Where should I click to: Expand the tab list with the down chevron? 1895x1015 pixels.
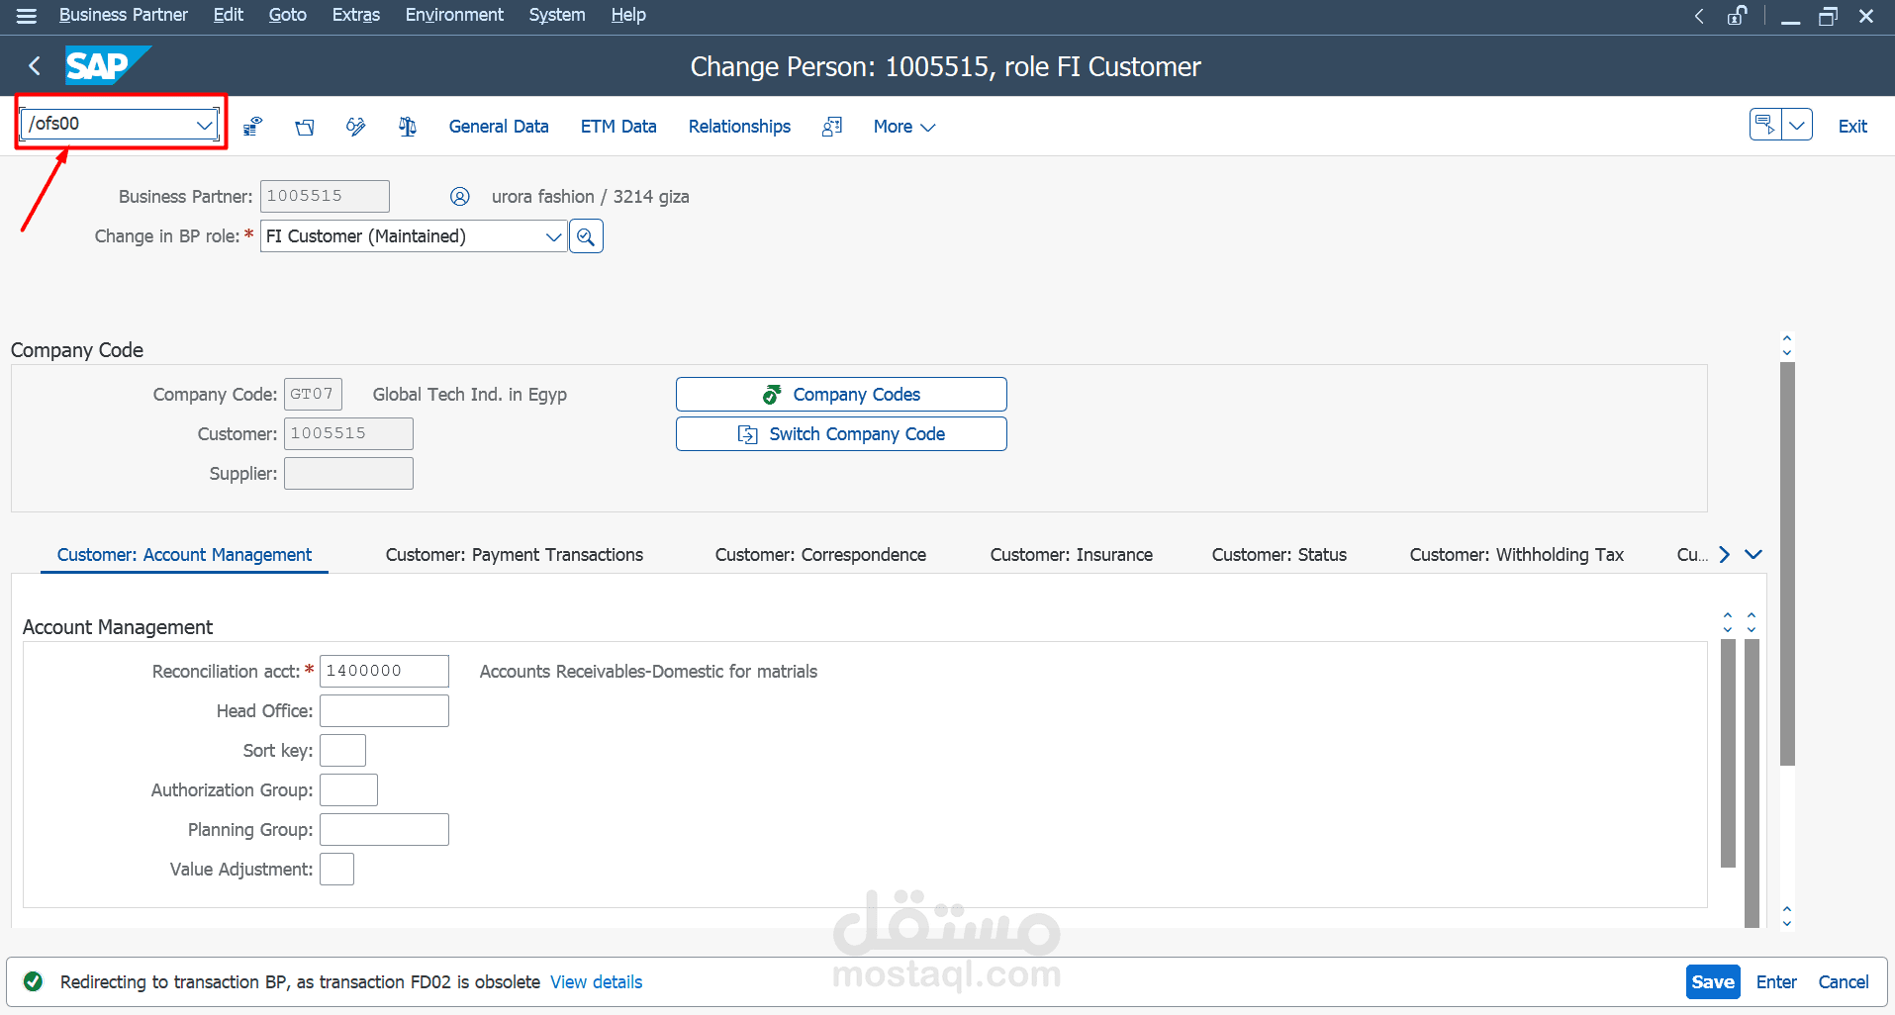tap(1753, 555)
